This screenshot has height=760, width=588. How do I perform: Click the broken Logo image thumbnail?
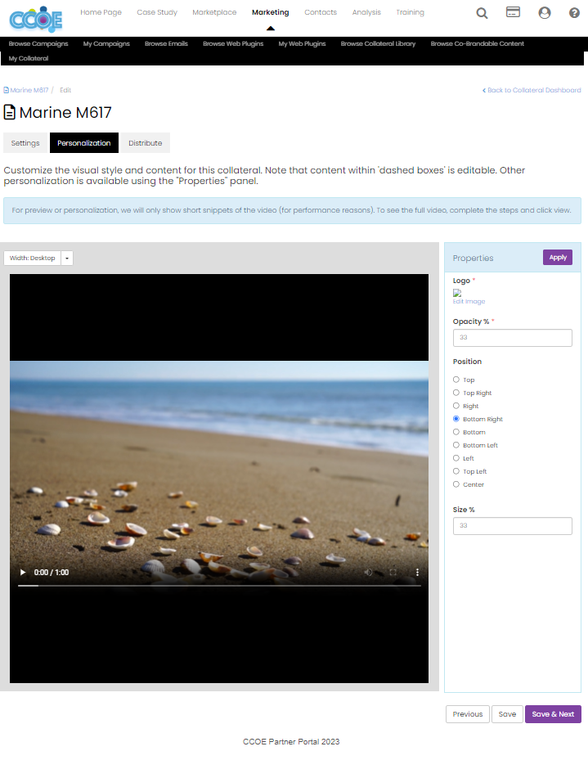coord(456,293)
